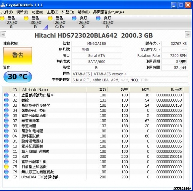The width and height of the screenshot is (193, 191).
Task: Click yellow status orb for C: D: drive
Action: 50,18
